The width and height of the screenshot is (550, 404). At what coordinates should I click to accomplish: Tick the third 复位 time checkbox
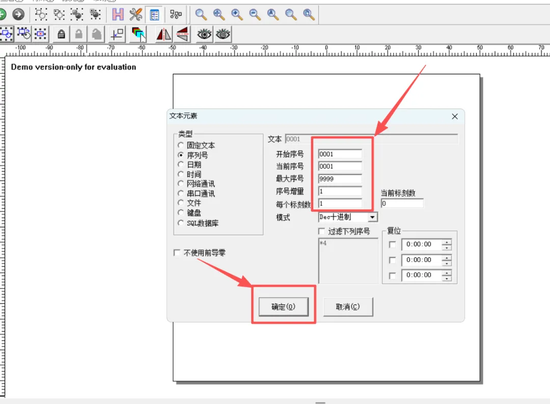[x=392, y=276]
